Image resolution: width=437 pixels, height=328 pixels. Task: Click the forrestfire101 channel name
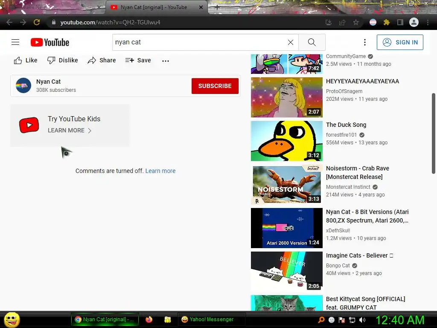point(341,135)
